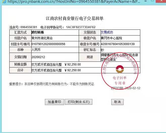Select protocol number 1AC0F923773DAF62
The height and width of the screenshot is (133, 166).
pyautogui.click(x=81, y=27)
